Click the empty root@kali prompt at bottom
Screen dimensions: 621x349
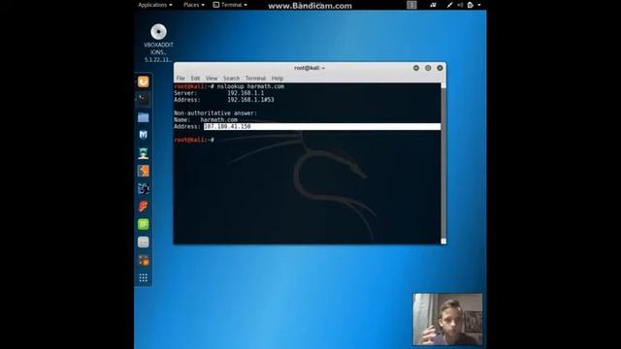(194, 140)
